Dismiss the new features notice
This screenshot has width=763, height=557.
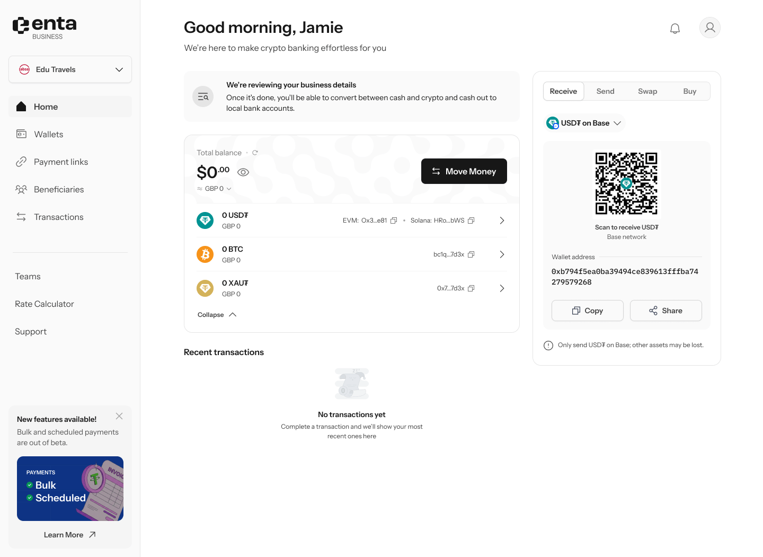coord(119,416)
